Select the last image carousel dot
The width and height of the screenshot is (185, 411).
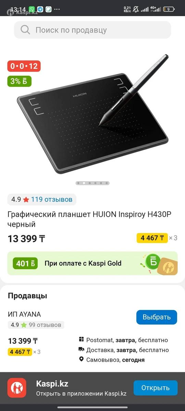point(106,183)
